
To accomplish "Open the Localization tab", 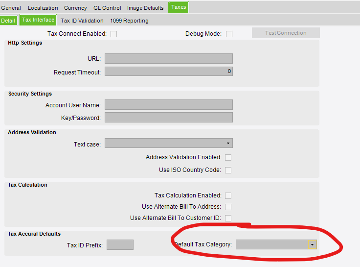I will (43, 8).
